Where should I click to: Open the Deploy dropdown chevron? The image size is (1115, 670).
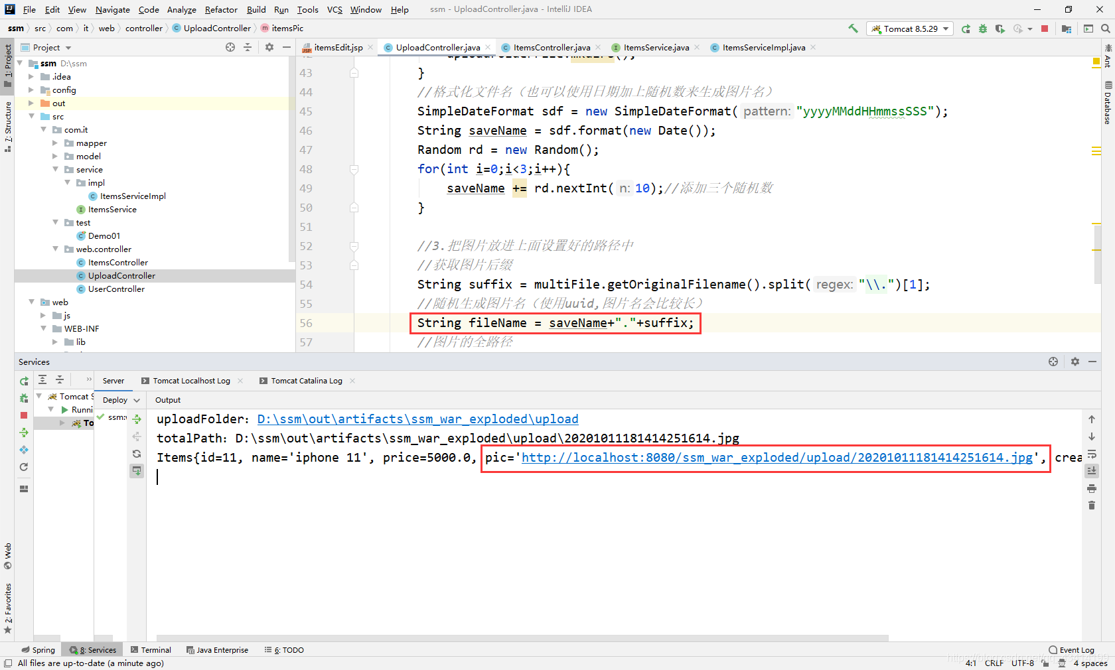point(137,400)
